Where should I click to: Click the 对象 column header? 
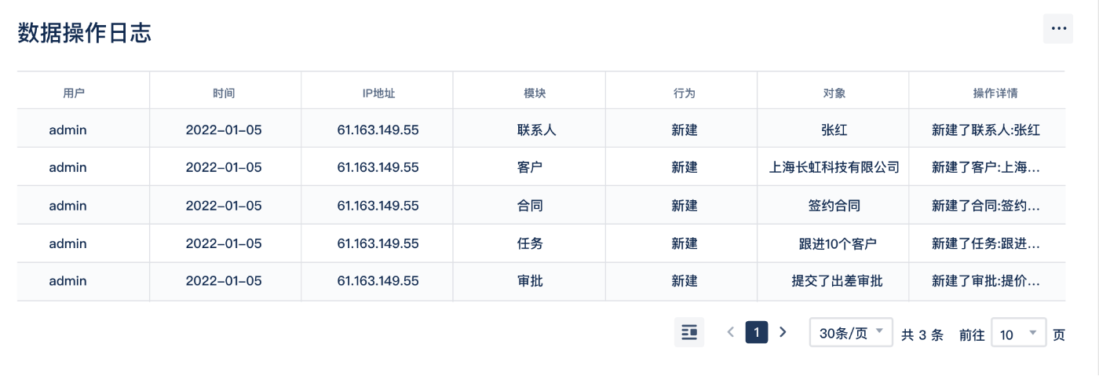(834, 93)
